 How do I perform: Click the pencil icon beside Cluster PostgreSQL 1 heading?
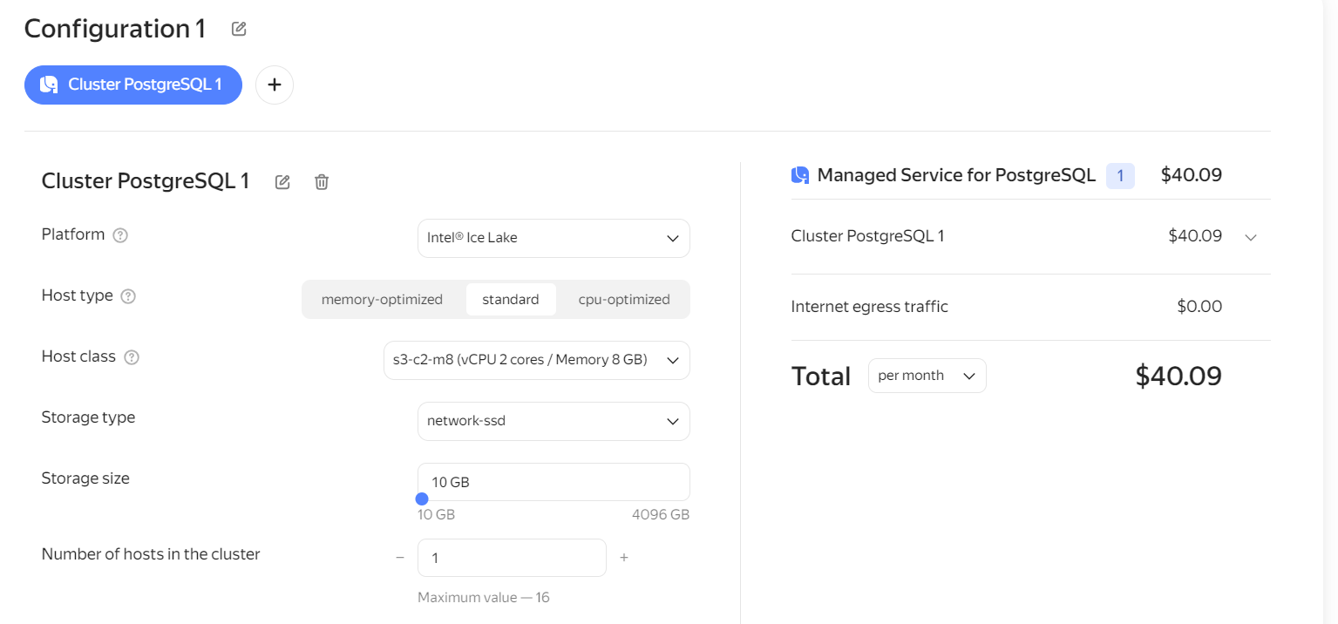282,182
